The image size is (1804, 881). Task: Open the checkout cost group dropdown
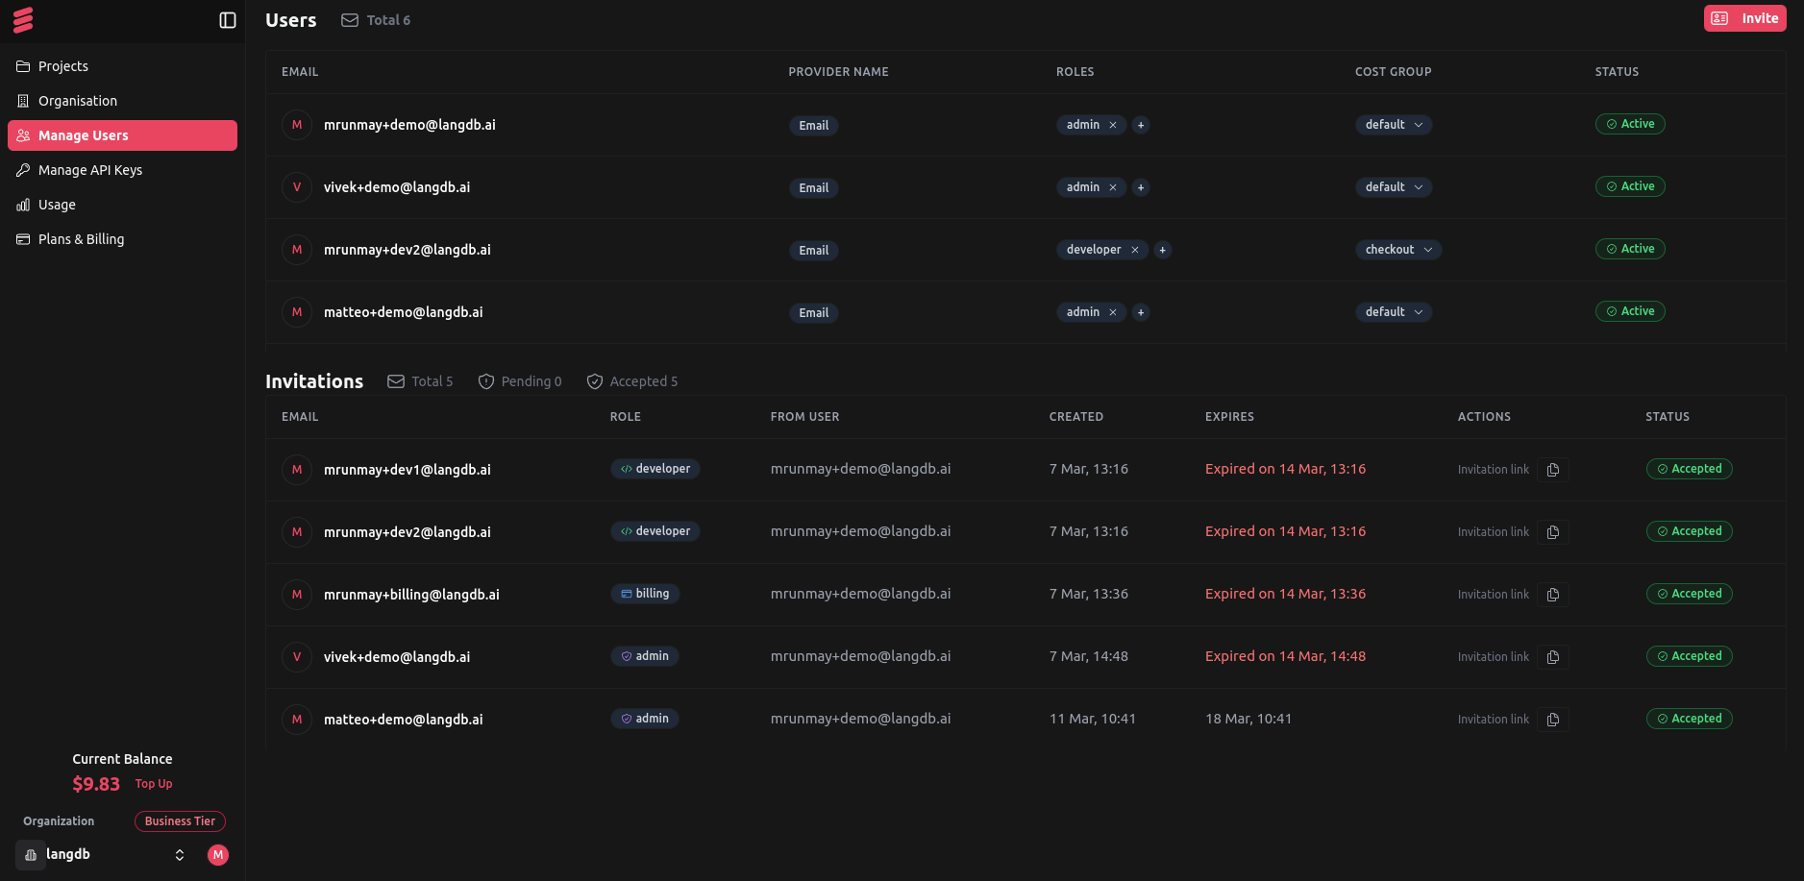click(x=1397, y=249)
